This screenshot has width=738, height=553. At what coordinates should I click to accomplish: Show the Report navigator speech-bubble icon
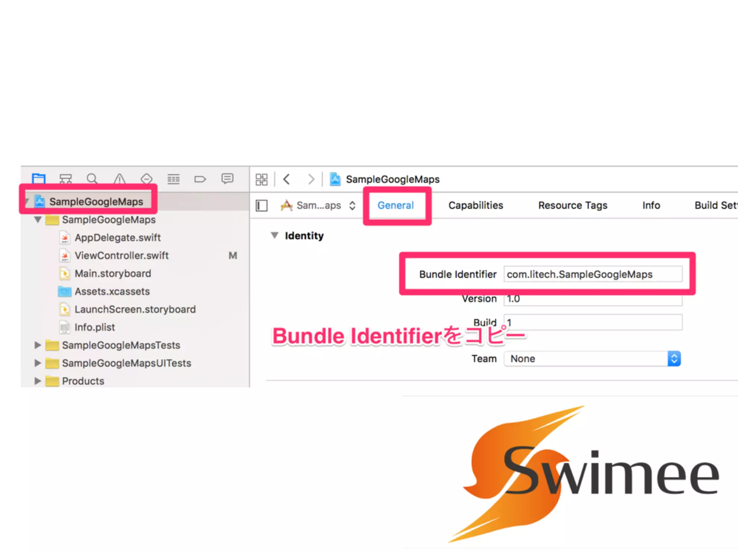pyautogui.click(x=227, y=179)
